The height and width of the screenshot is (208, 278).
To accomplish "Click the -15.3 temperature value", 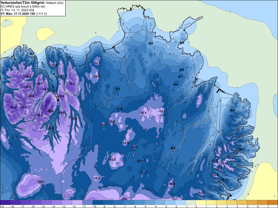I will click(x=45, y=89).
